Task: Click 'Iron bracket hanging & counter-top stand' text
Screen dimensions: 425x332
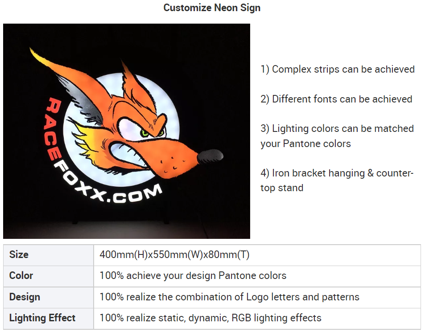Action: (x=337, y=180)
